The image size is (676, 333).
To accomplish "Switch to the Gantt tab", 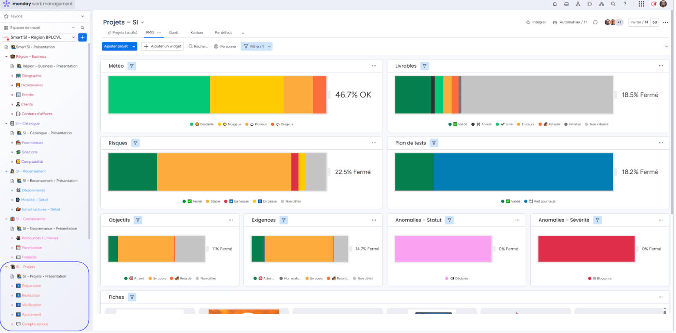I will coord(174,33).
